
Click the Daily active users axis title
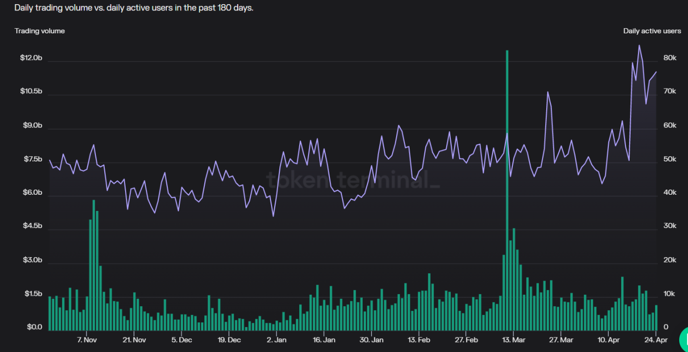652,31
